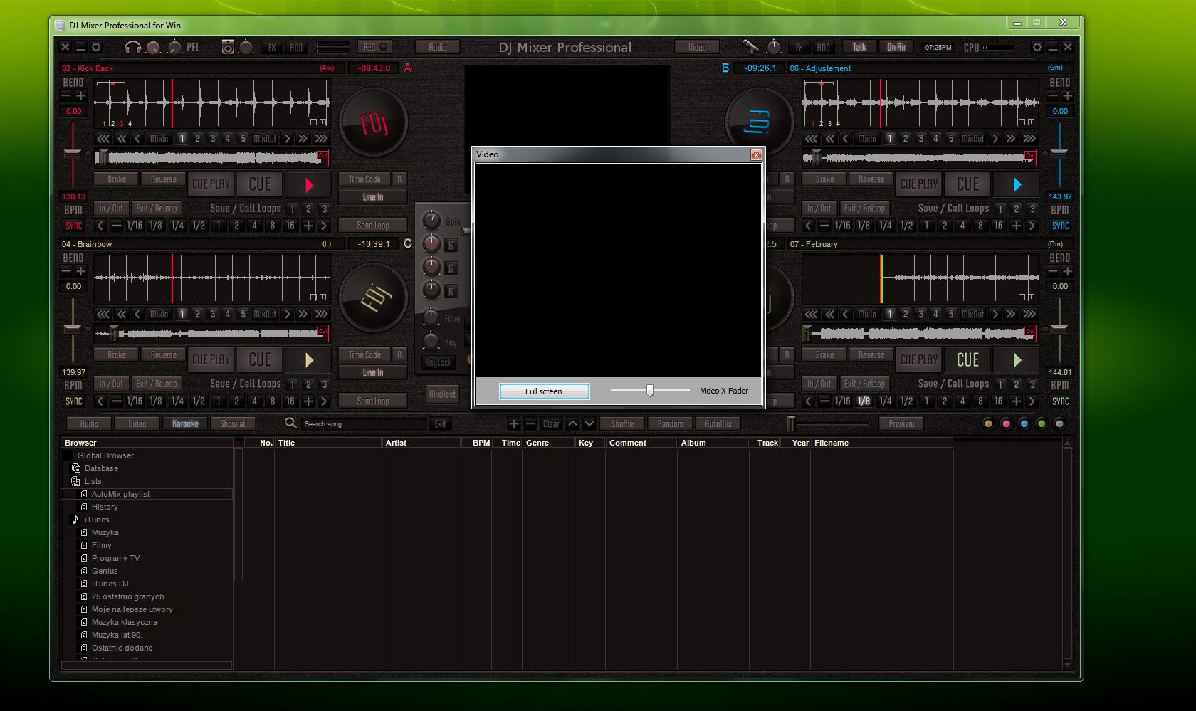Click the search magnifier icon
This screenshot has height=711, width=1196.
click(290, 423)
